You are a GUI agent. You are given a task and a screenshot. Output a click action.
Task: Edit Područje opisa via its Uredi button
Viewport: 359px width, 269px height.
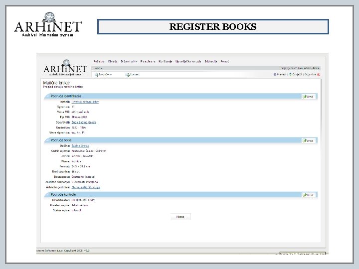click(308, 140)
